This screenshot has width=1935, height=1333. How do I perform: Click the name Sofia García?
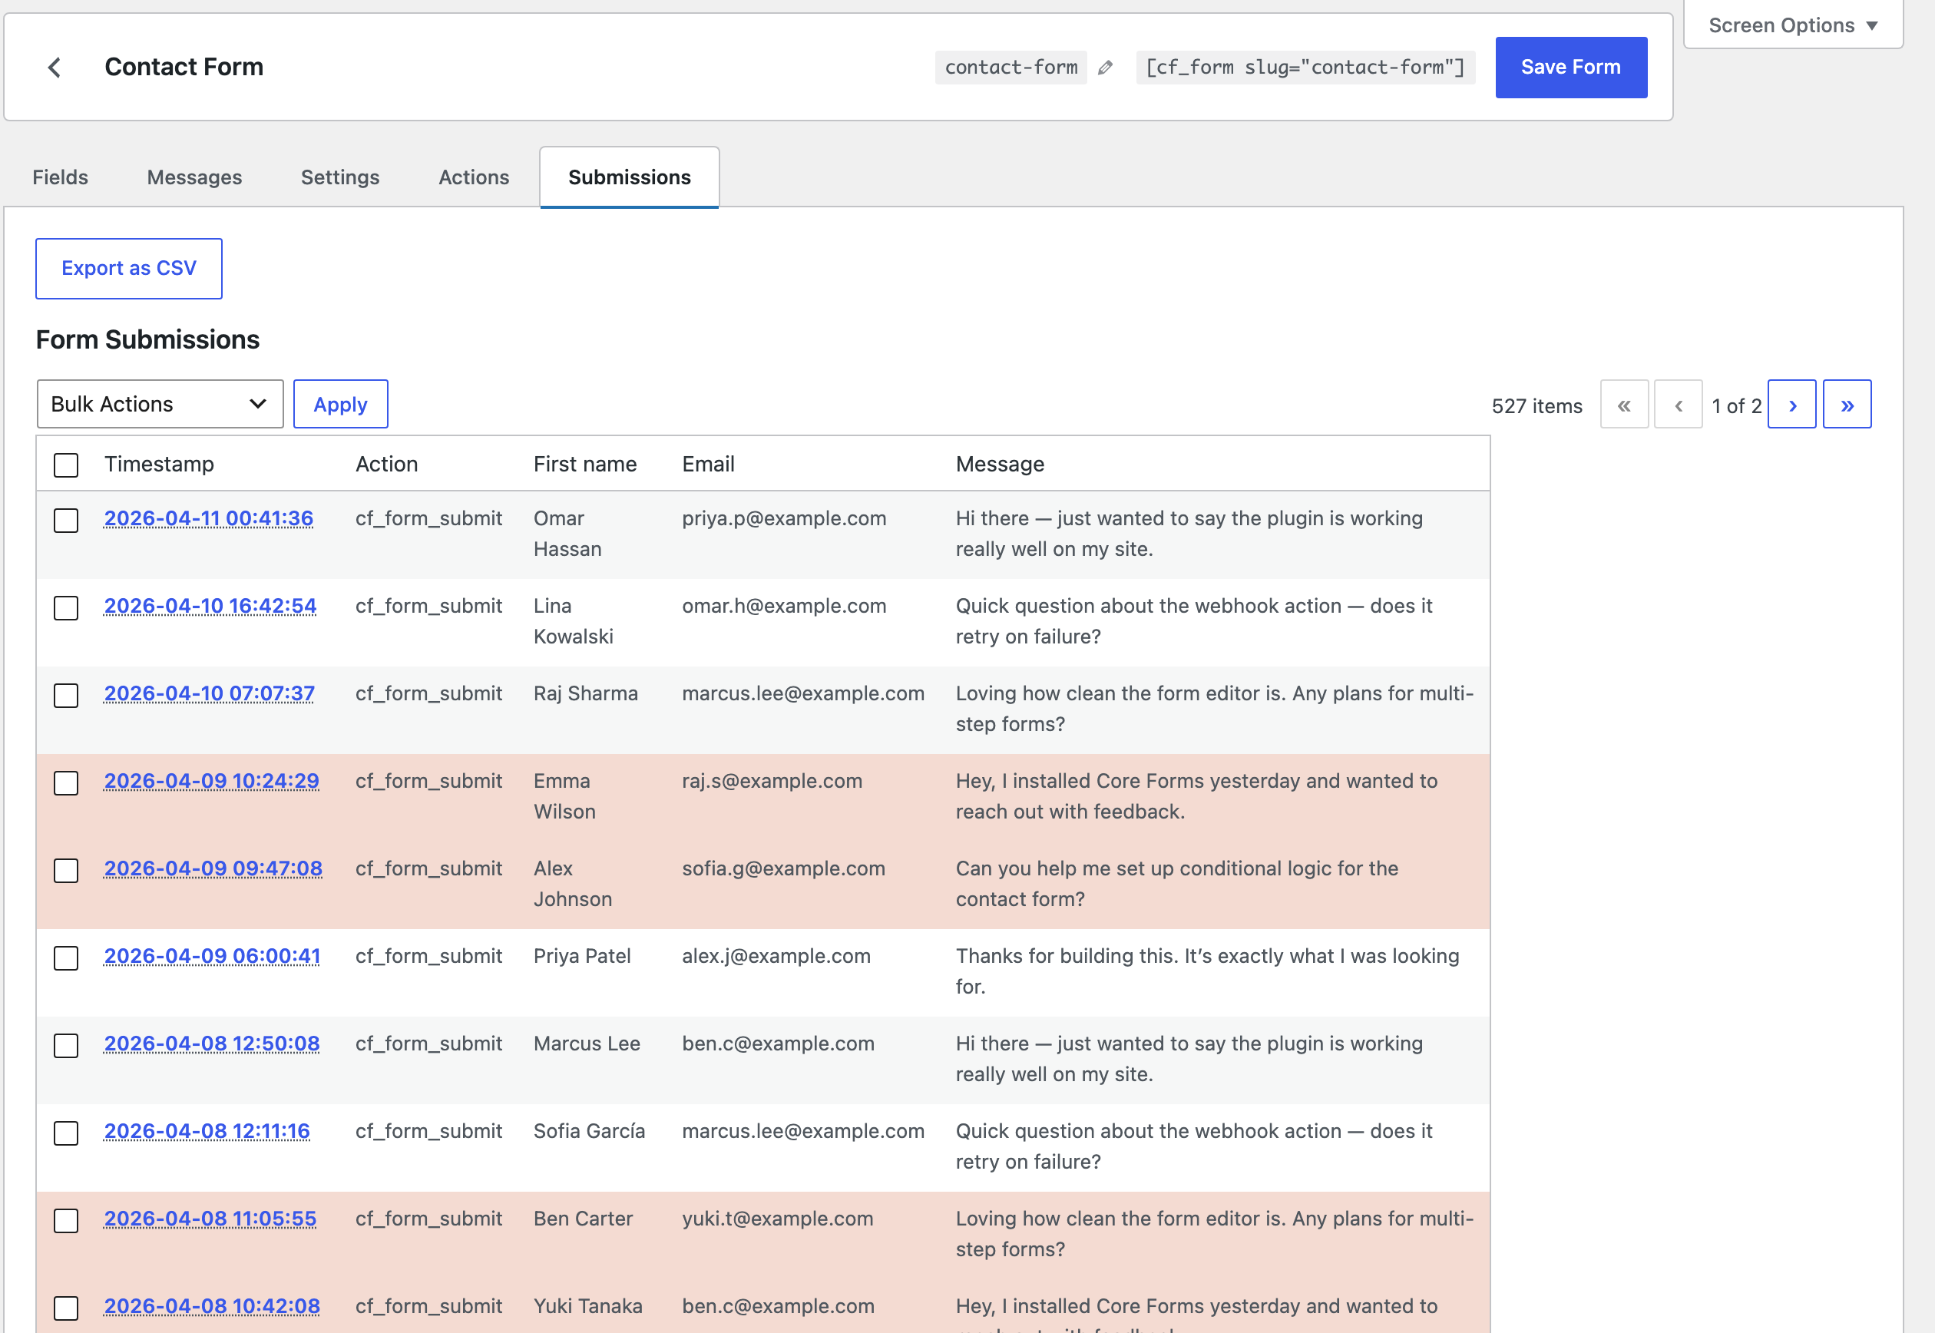pyautogui.click(x=590, y=1132)
